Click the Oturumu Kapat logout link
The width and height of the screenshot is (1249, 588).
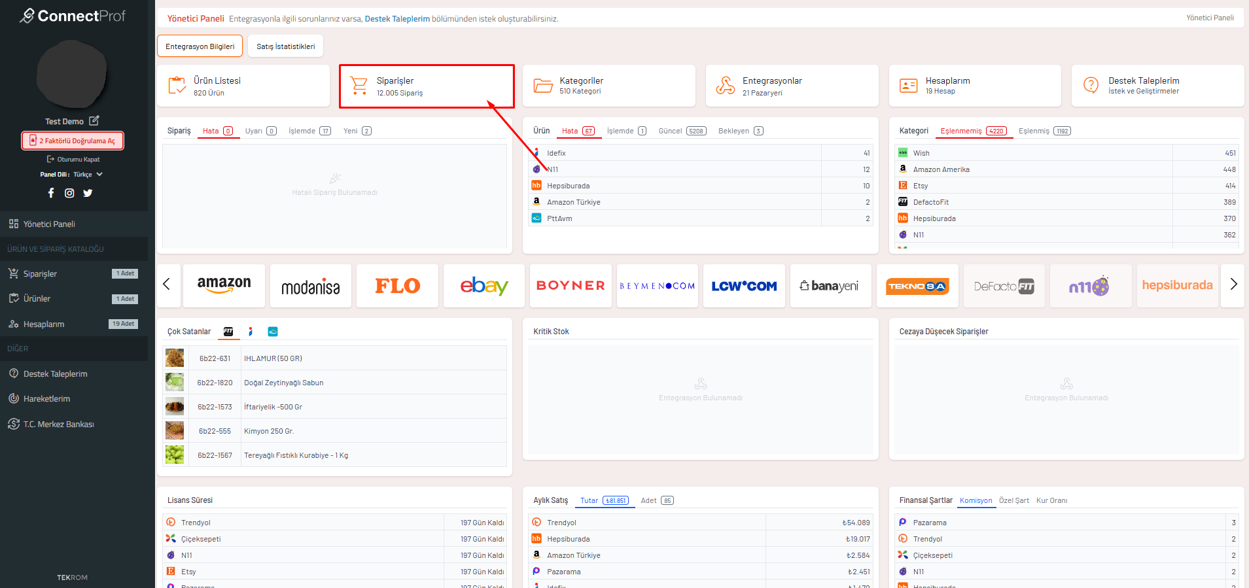73,159
